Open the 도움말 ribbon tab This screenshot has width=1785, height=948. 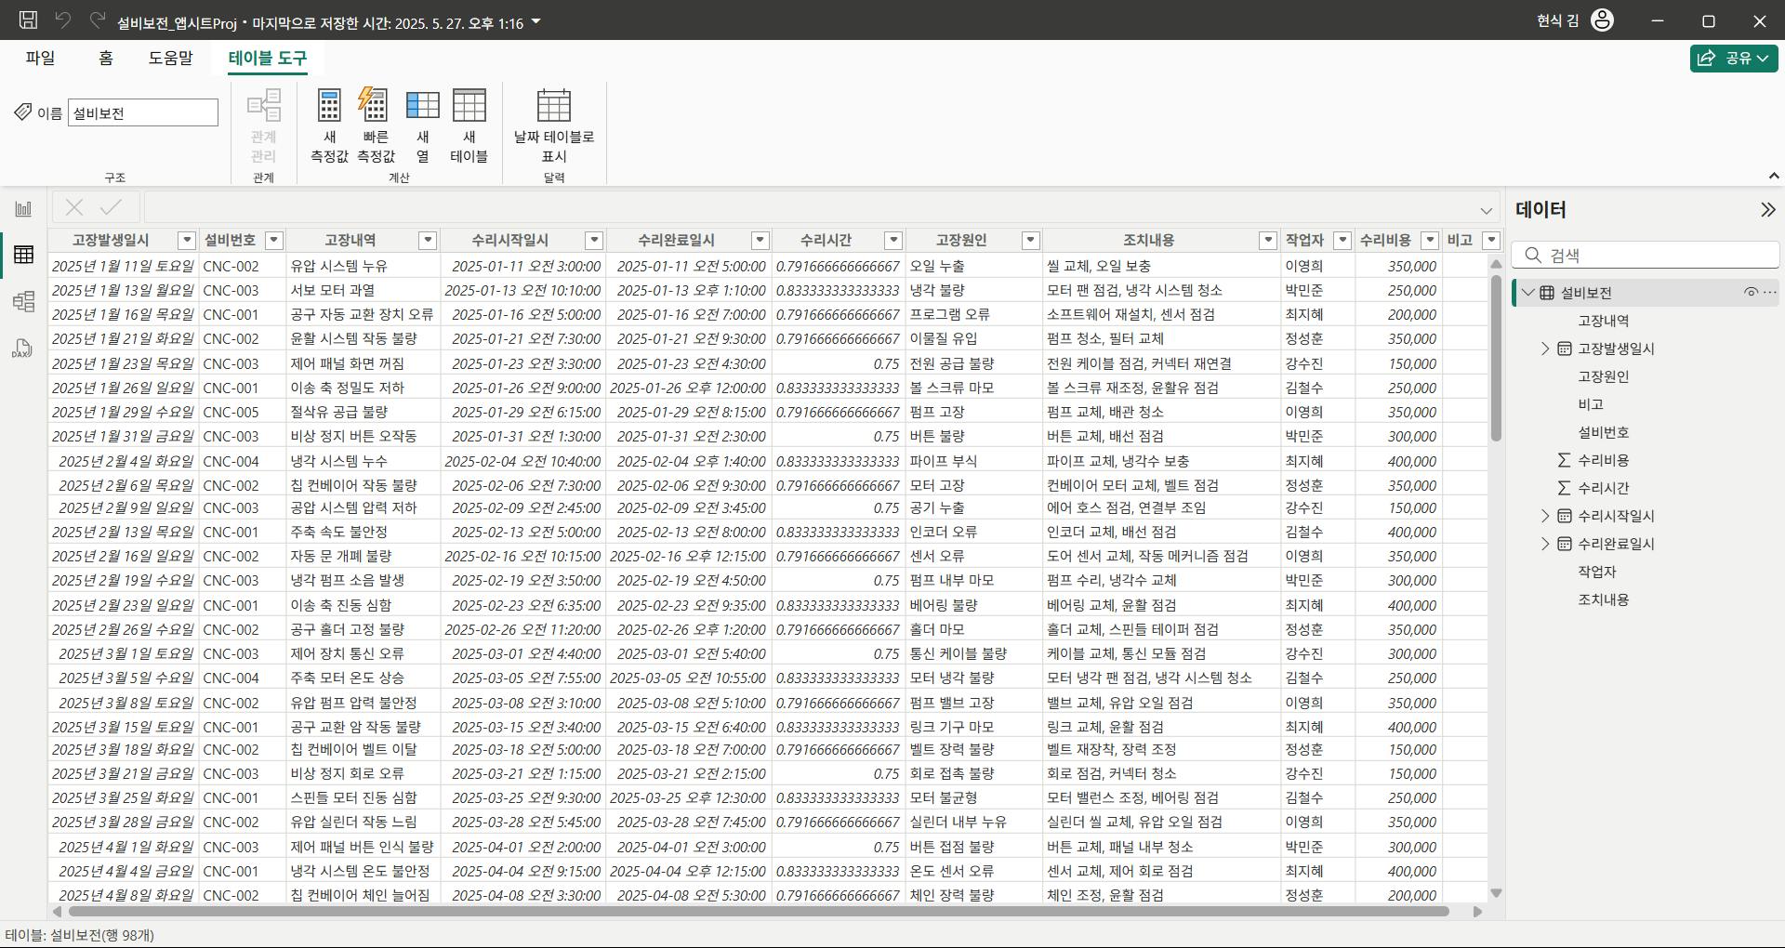[171, 58]
